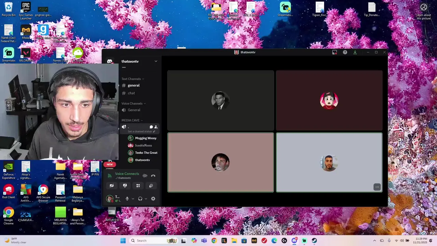
Task: Open headphone output device options arrow
Action: (146, 199)
